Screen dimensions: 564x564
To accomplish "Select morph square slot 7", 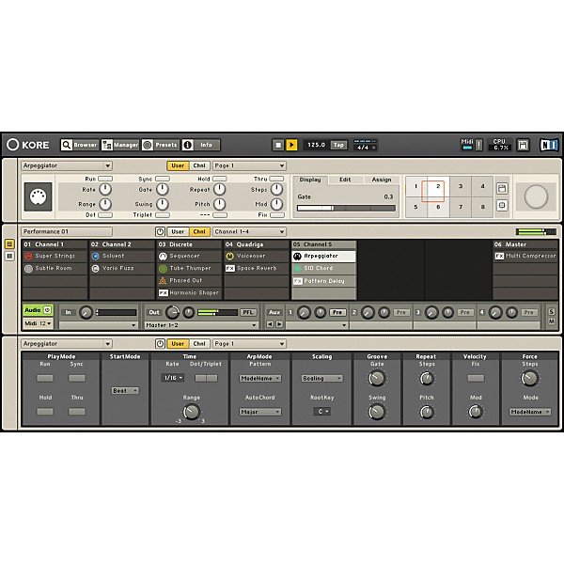I will (461, 207).
